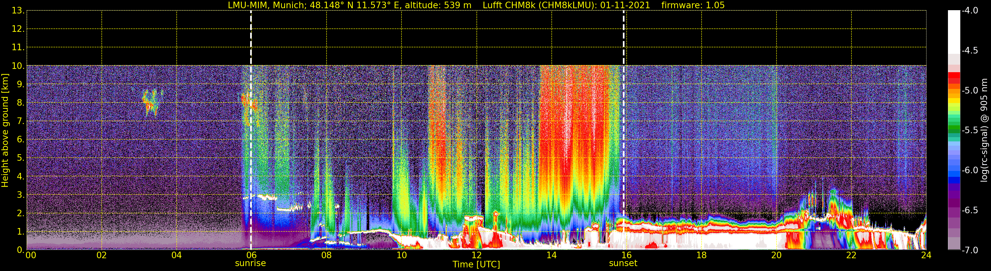
Task: Click the '1.' height axis tick label
Action: [20, 231]
